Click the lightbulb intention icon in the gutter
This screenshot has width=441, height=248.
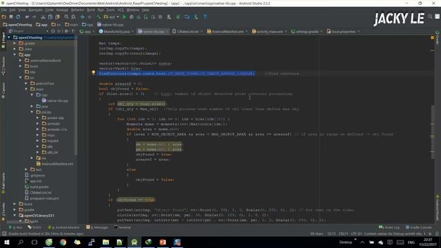94,73
